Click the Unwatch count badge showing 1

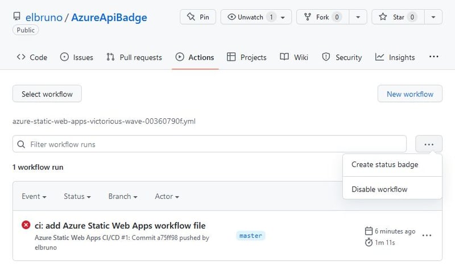[271, 17]
